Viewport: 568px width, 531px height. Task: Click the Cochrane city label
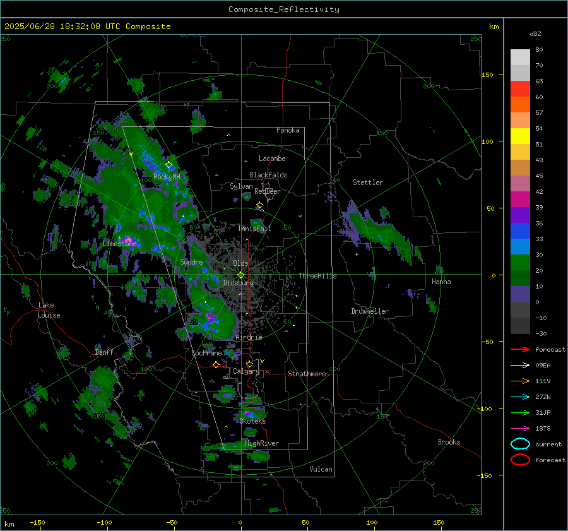pos(206,353)
